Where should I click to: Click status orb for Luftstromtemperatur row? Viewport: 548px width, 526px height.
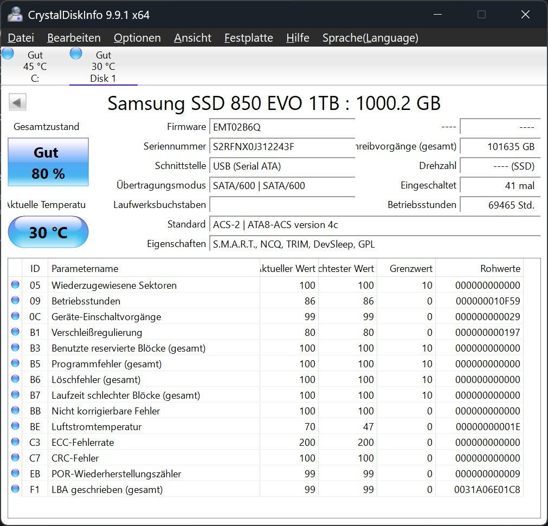pos(15,426)
